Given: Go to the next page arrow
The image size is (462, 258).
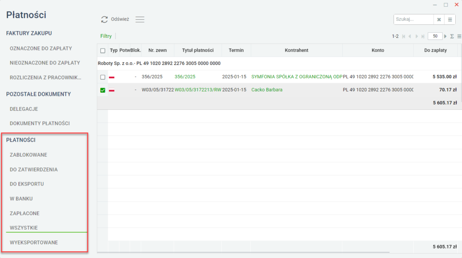Looking at the screenshot, I should (x=416, y=36).
